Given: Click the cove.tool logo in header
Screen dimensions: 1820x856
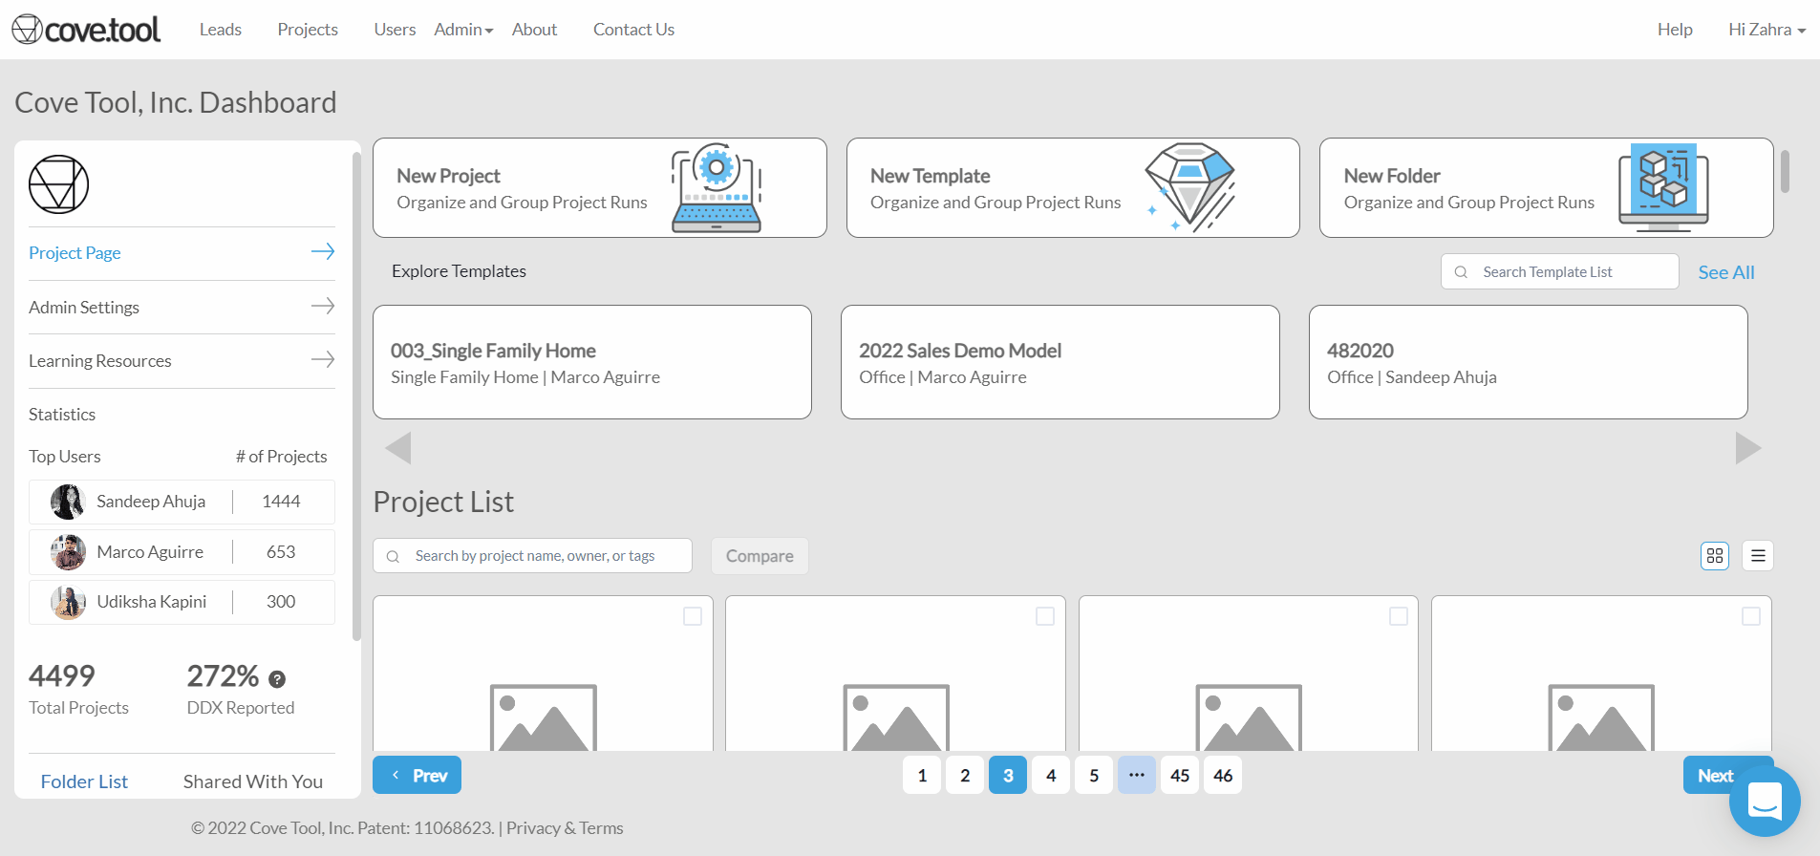Looking at the screenshot, I should 86,30.
